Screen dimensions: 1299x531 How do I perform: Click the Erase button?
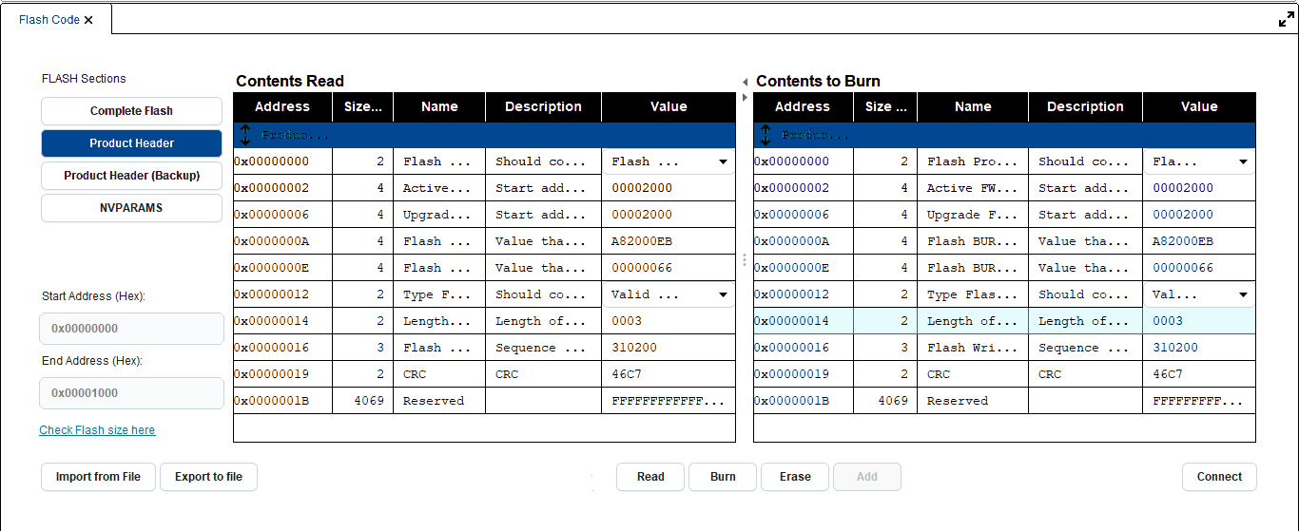click(795, 477)
